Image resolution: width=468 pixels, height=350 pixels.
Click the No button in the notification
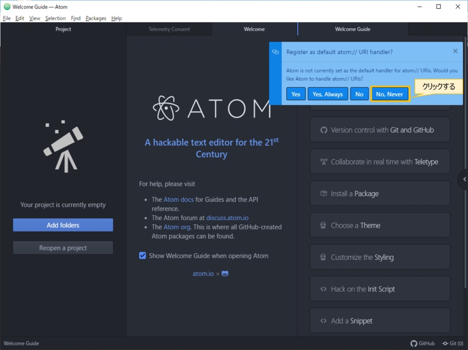(359, 94)
